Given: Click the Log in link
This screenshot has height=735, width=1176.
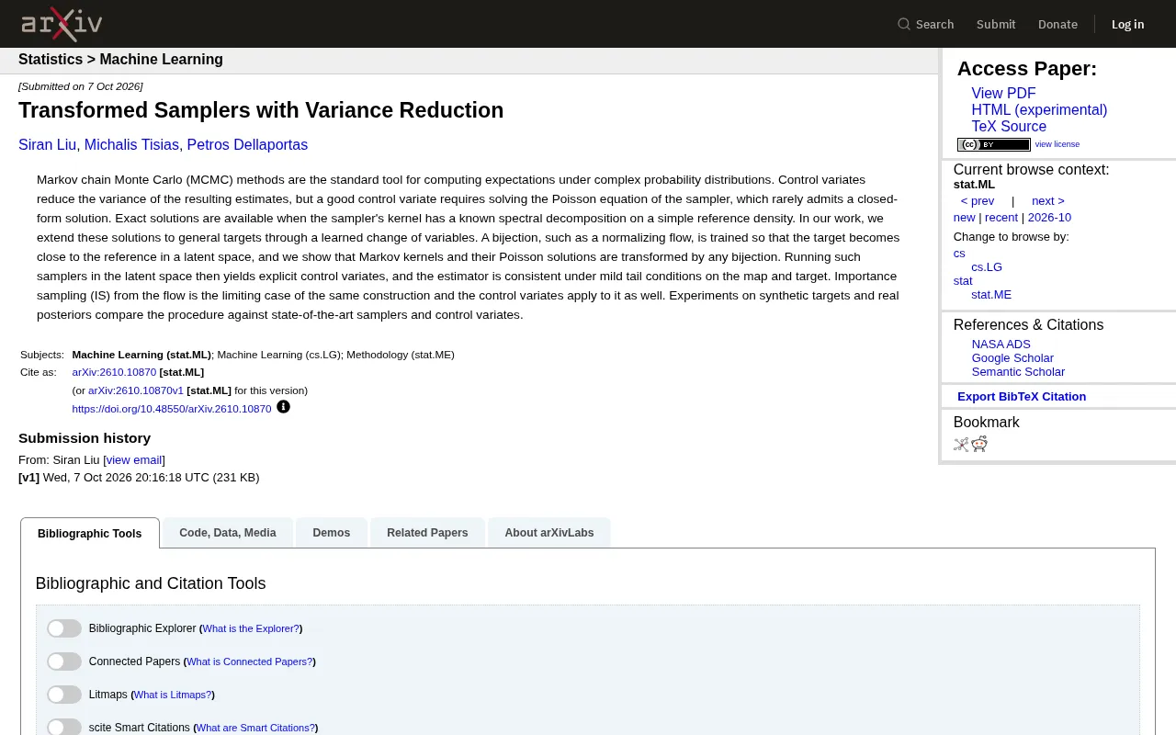Looking at the screenshot, I should pos(1127,24).
